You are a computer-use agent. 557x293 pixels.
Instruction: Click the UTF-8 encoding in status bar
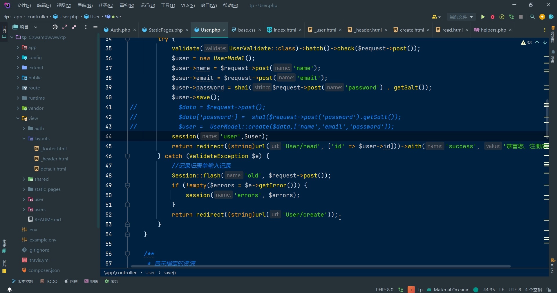pos(515,290)
